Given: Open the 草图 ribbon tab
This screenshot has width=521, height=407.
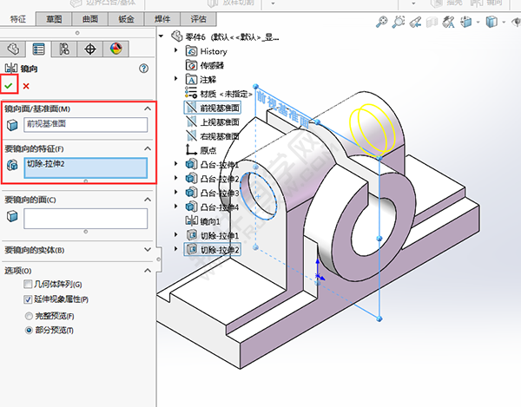Looking at the screenshot, I should click(x=54, y=19).
